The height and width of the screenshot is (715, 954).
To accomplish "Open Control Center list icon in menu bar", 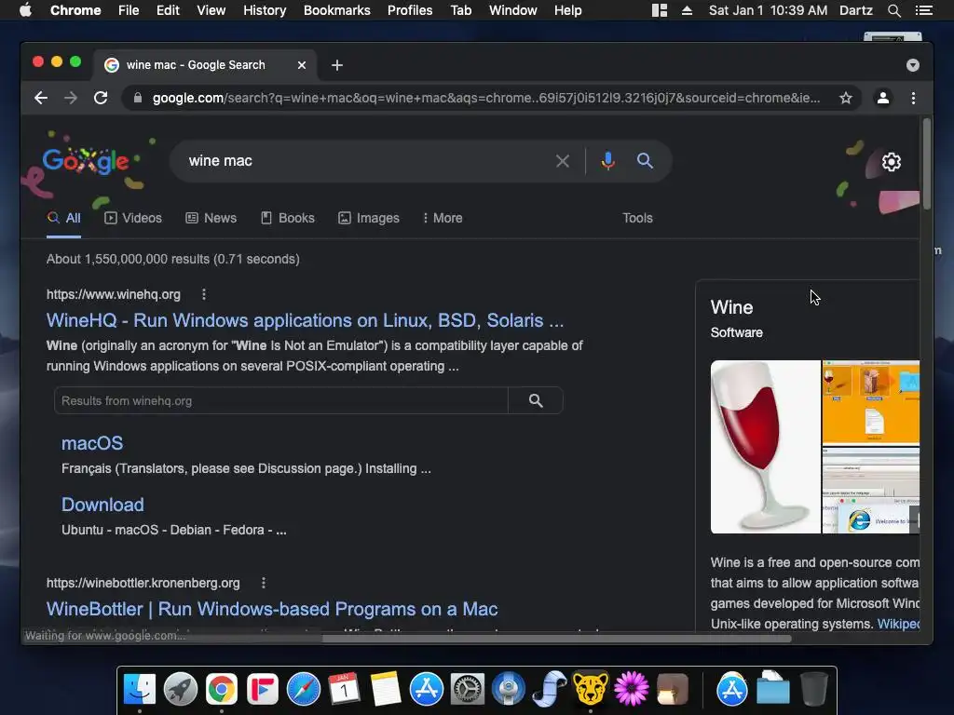I will (x=924, y=10).
